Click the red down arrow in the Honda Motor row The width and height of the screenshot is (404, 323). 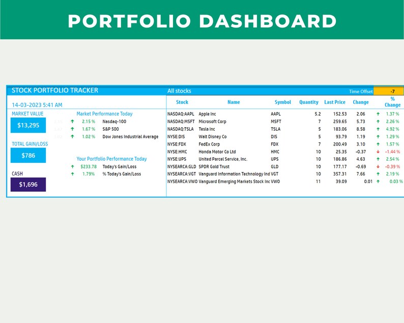click(378, 152)
